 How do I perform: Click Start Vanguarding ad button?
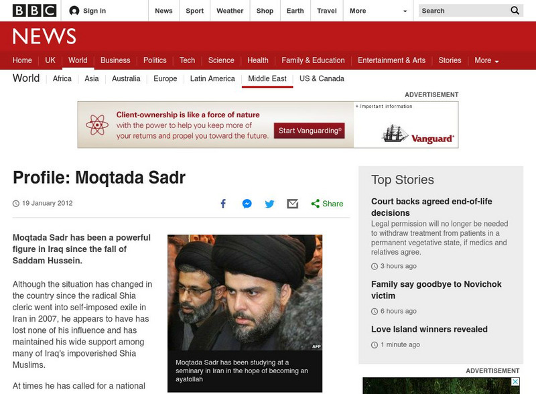point(310,131)
